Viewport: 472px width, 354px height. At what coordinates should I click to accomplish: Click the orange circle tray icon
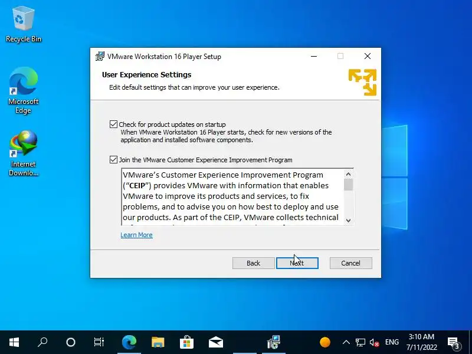[325, 342]
